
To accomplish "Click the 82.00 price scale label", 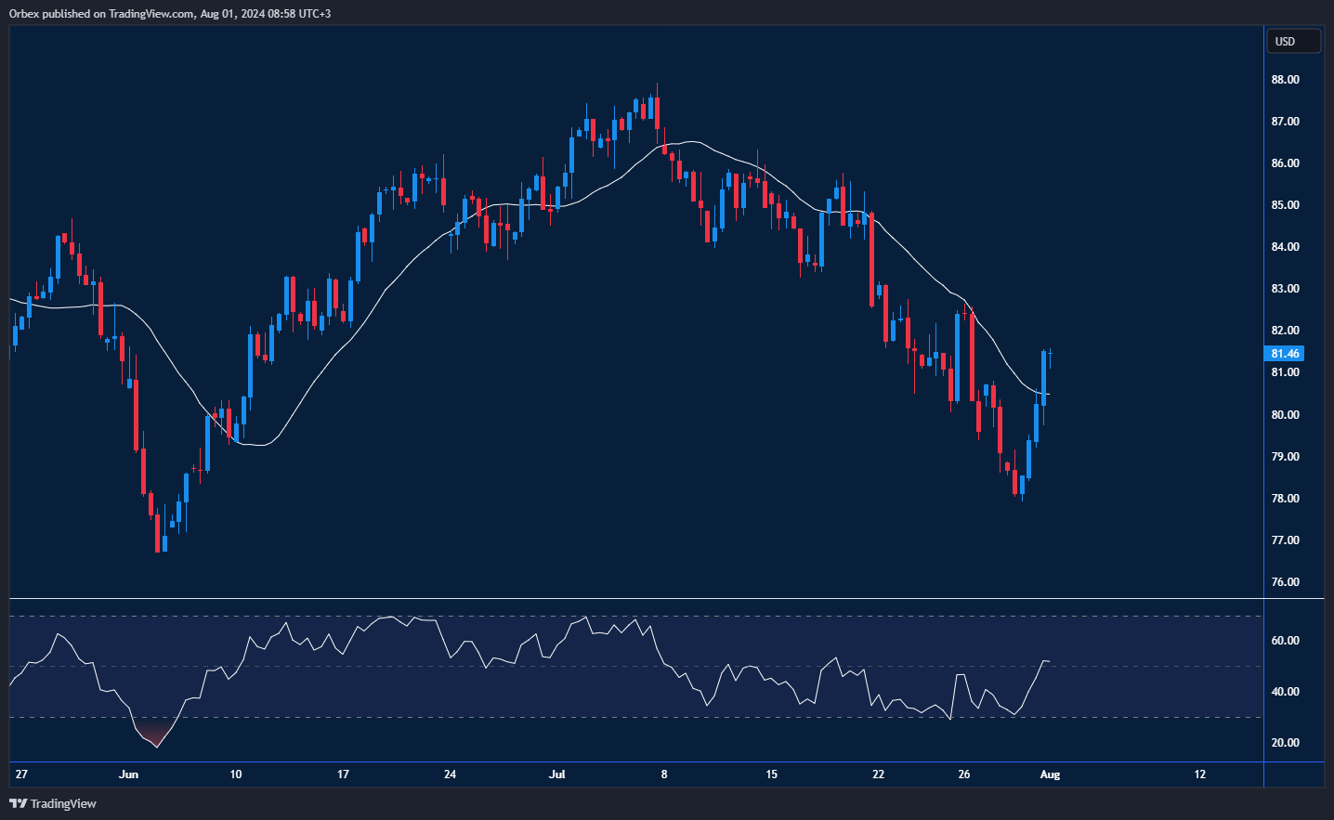I will pyautogui.click(x=1285, y=331).
